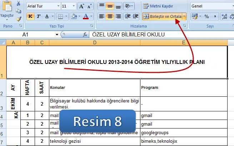Click the Birleştir ve Ortala button

[x=162, y=16]
